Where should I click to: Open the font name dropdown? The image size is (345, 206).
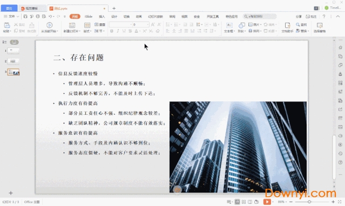click(x=120, y=24)
